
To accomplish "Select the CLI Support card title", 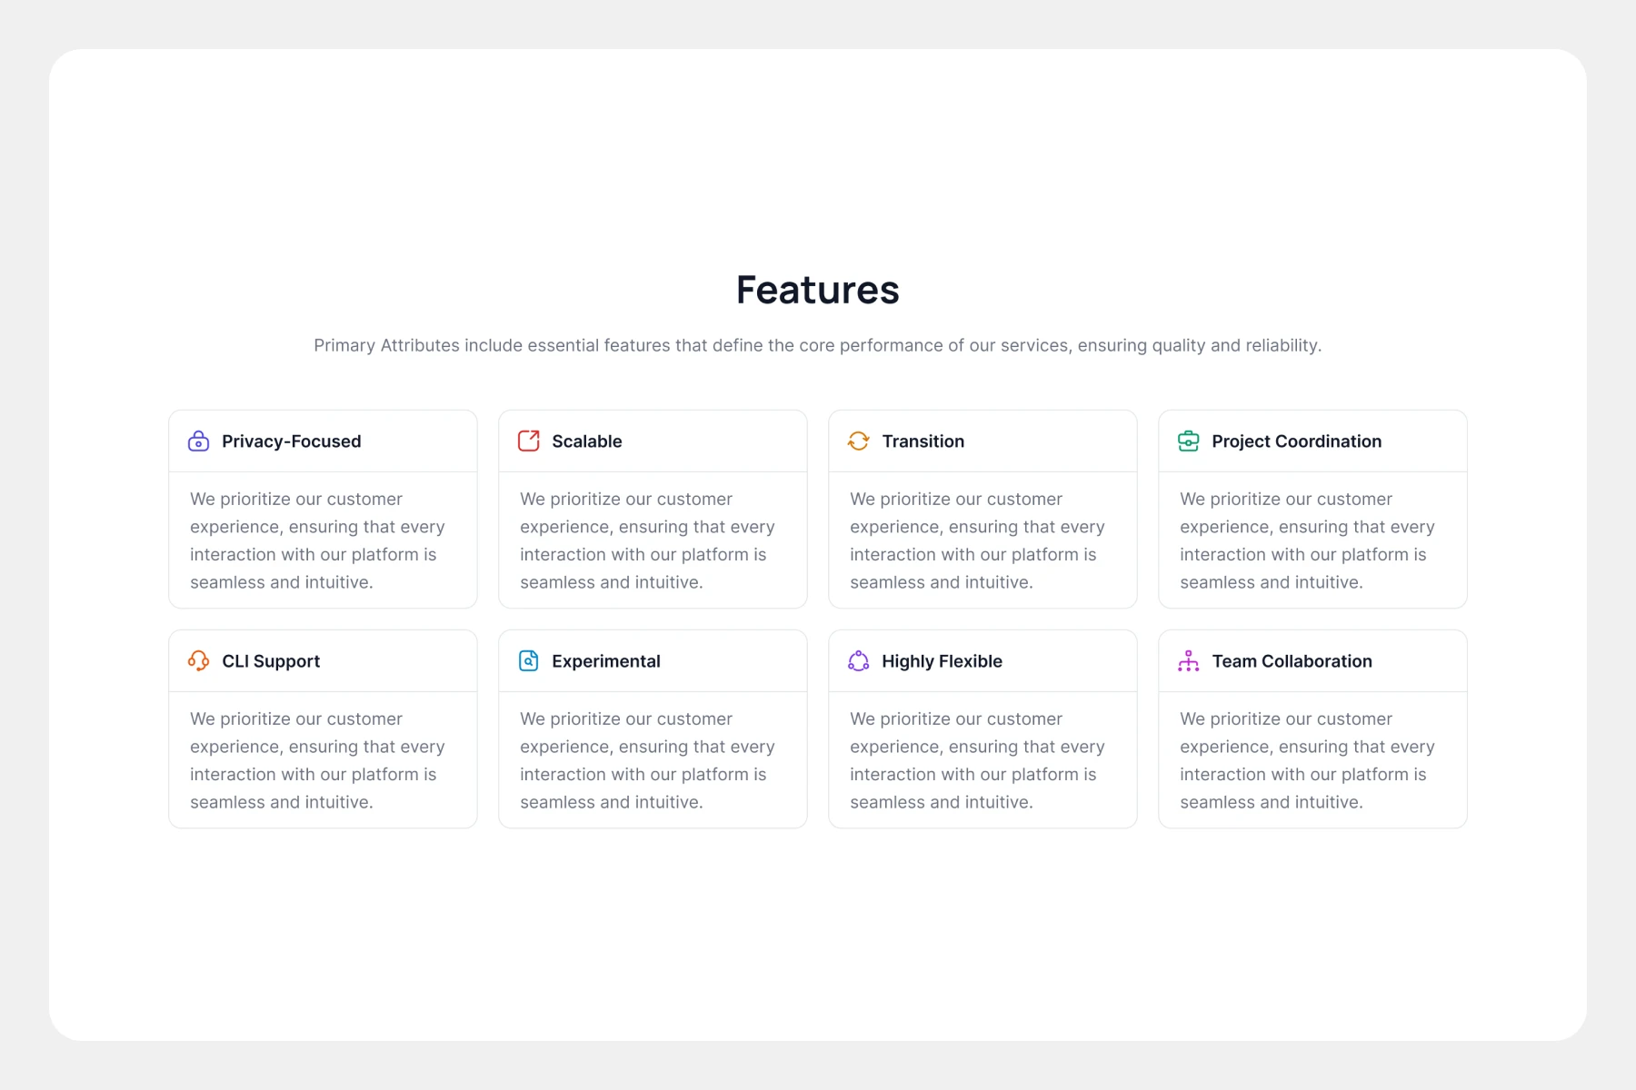I will (271, 661).
